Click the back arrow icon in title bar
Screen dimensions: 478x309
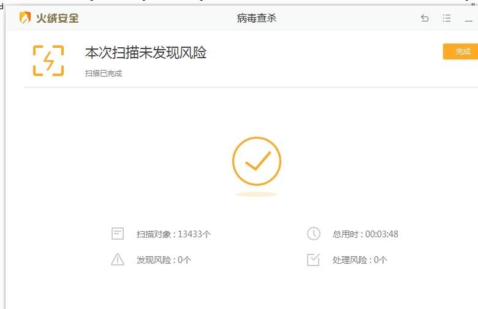(425, 18)
